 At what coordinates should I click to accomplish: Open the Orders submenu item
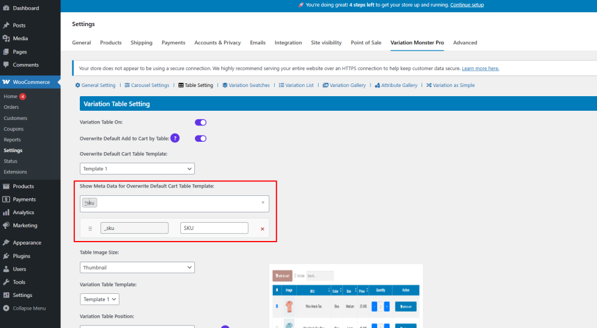[x=12, y=107]
